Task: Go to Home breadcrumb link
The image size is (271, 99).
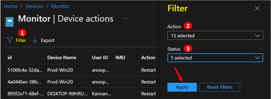Action: 11,6
